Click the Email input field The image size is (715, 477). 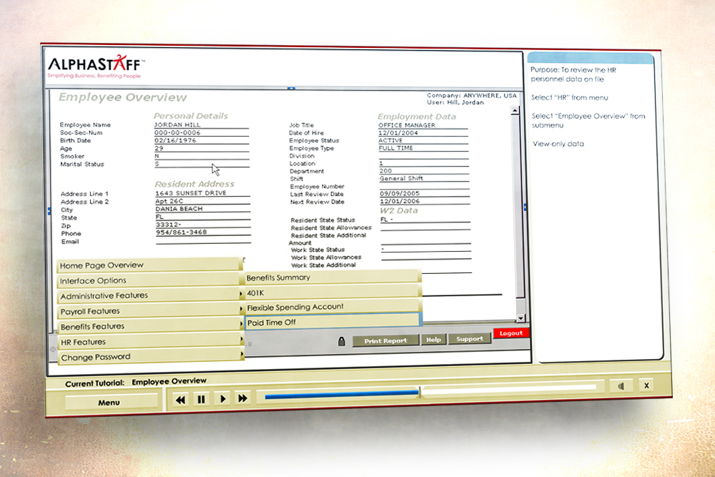coord(202,242)
